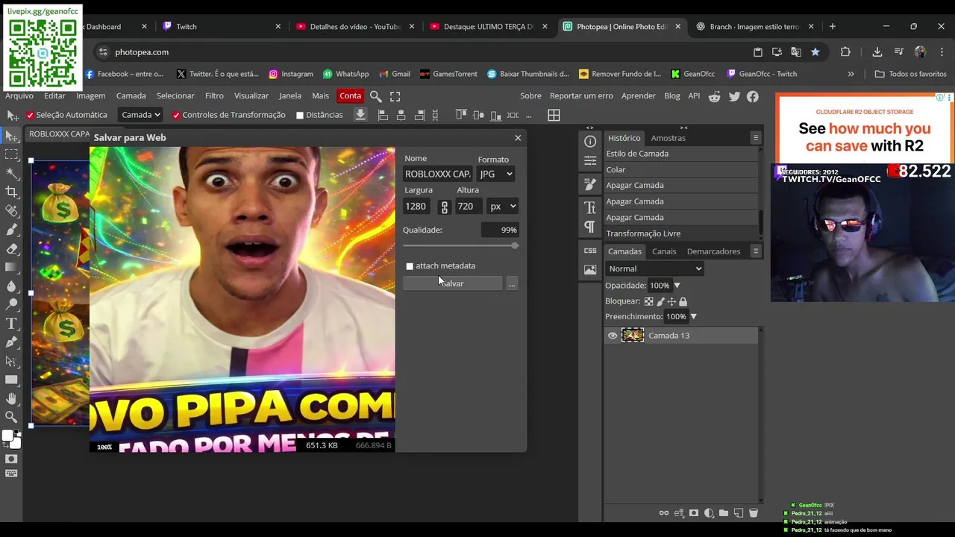
Task: Select the Type text tool
Action: [x=11, y=323]
